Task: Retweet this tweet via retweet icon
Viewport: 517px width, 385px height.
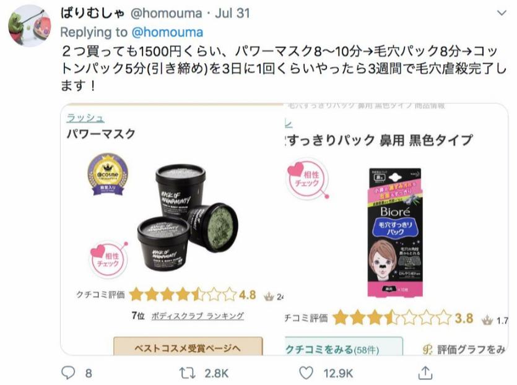Action: coord(187,373)
